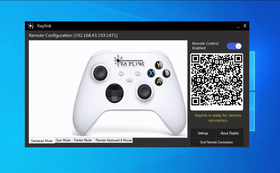
Task: Click the About Raylink button
Action: [230, 133]
